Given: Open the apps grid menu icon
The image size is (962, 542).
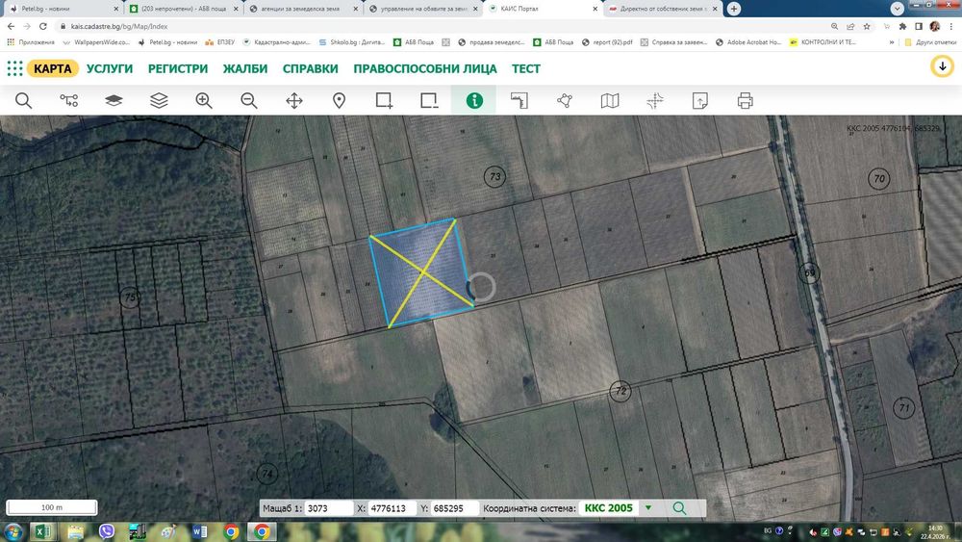Looking at the screenshot, I should (14, 68).
